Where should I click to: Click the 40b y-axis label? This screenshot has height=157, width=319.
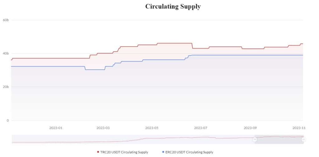5,53
